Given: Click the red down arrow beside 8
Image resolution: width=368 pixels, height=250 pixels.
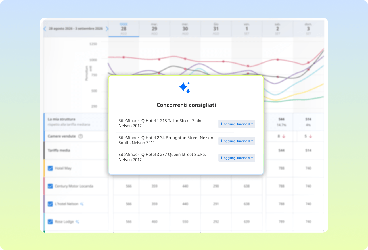Looking at the screenshot, I should tap(283, 136).
